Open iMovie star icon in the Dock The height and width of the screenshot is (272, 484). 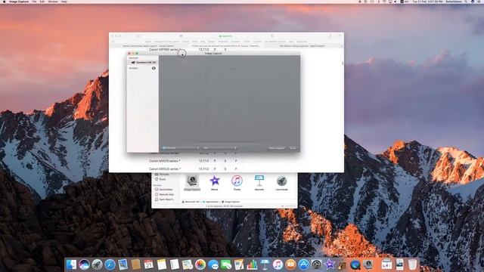(330, 264)
